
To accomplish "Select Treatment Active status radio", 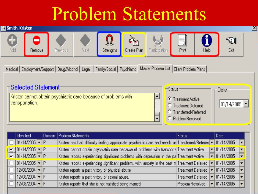I will [170, 99].
